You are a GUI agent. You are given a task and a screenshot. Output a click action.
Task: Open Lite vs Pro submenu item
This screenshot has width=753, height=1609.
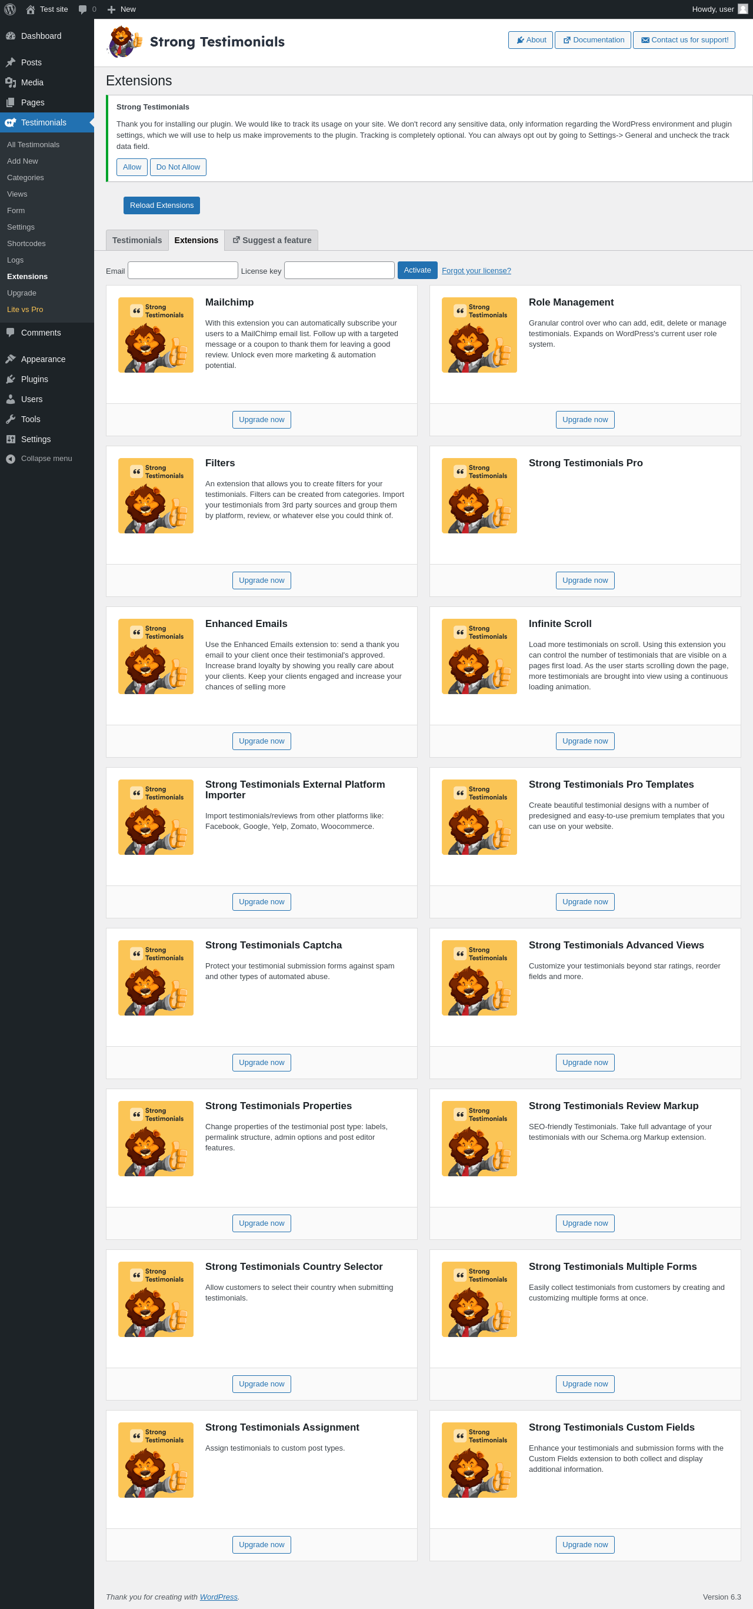pyautogui.click(x=25, y=310)
